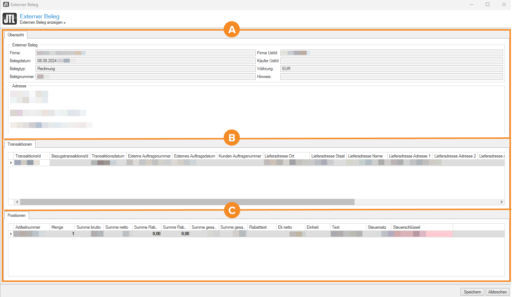Select the Übersicht tab
Screen dimensions: 512x297
(15, 35)
